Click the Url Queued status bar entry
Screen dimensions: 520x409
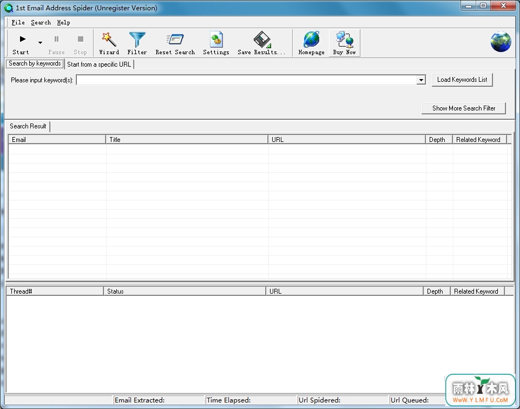[x=418, y=400]
